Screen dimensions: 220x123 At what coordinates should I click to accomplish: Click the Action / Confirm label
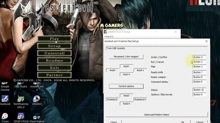click(x=159, y=57)
